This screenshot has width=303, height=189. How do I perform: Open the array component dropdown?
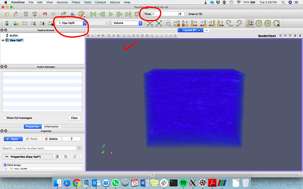coord(97,23)
